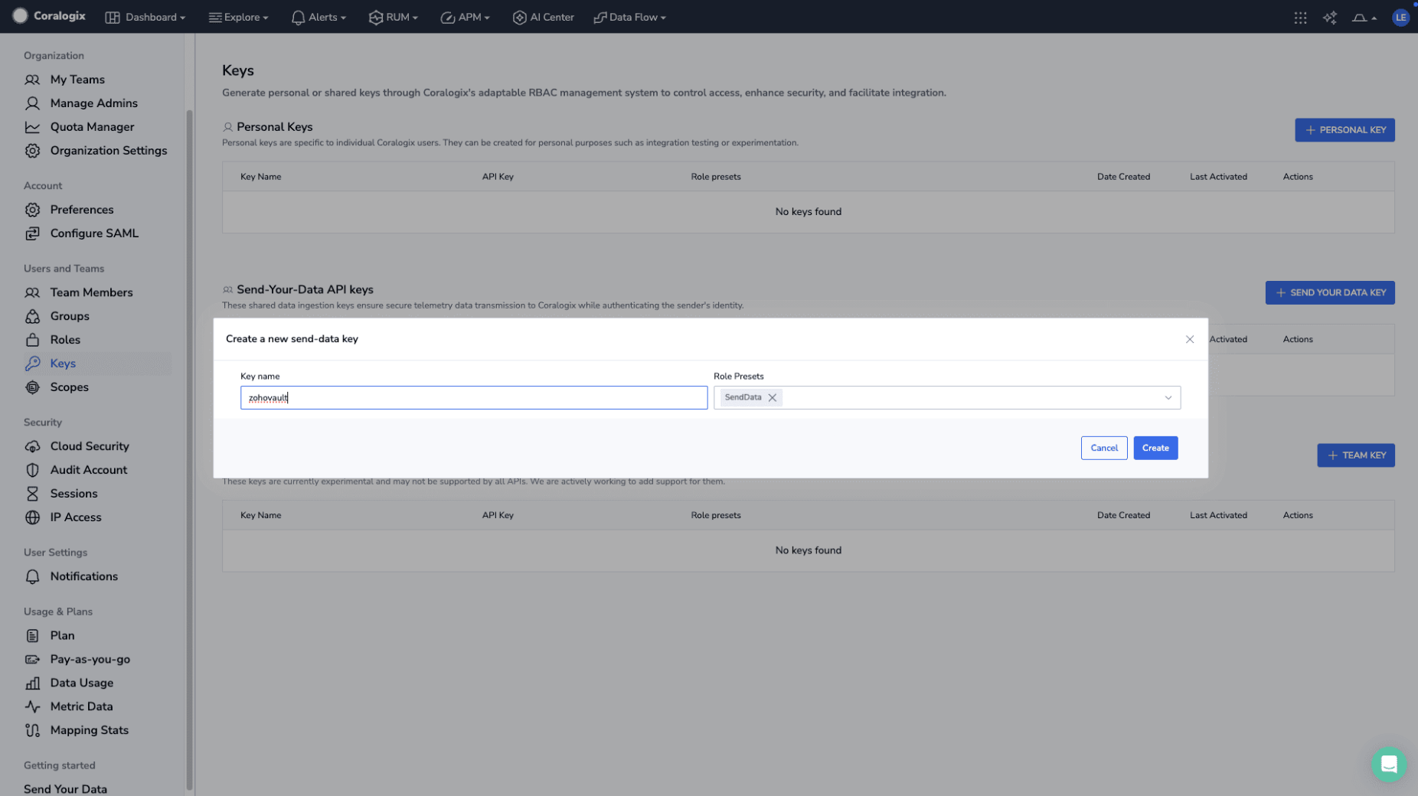Click the My Teams sidebar icon

pos(32,80)
